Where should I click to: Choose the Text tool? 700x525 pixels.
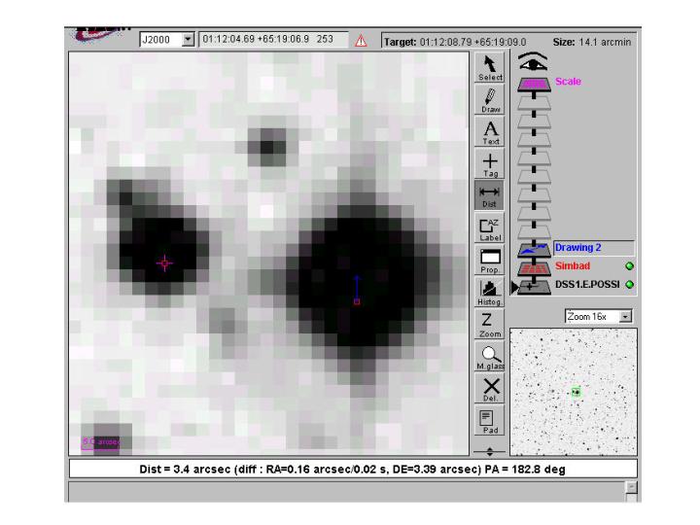pyautogui.click(x=491, y=132)
